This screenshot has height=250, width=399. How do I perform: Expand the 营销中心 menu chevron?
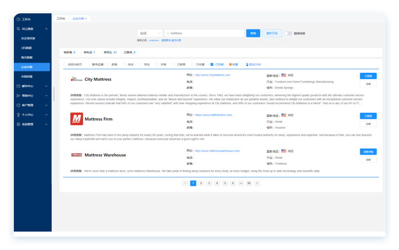pyautogui.click(x=46, y=96)
